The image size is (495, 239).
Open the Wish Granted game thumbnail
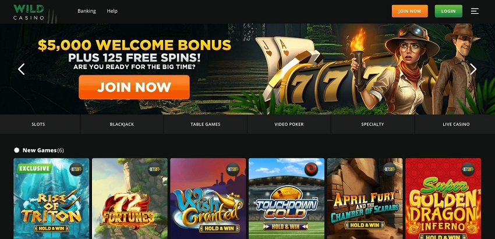pos(208,198)
